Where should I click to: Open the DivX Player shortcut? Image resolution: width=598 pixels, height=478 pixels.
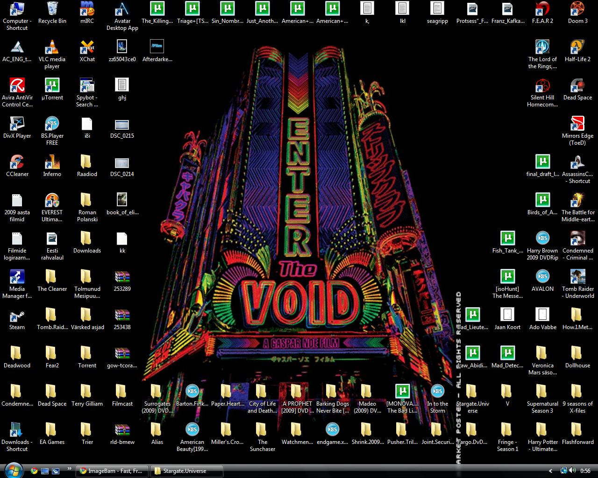click(17, 128)
